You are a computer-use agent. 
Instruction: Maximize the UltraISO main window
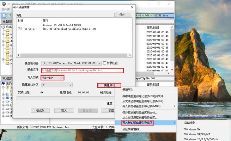coord(159,4)
